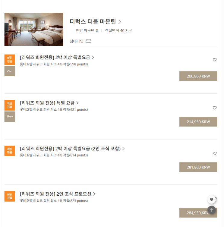This screenshot has height=227, width=224.
Task: Click the bed type icon
Action: (88, 41)
